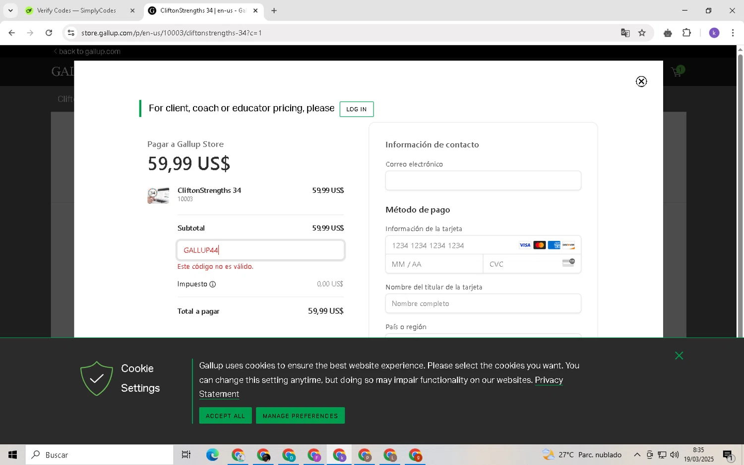Click ACCEPT ALL cookies button
The width and height of the screenshot is (744, 465).
(225, 415)
